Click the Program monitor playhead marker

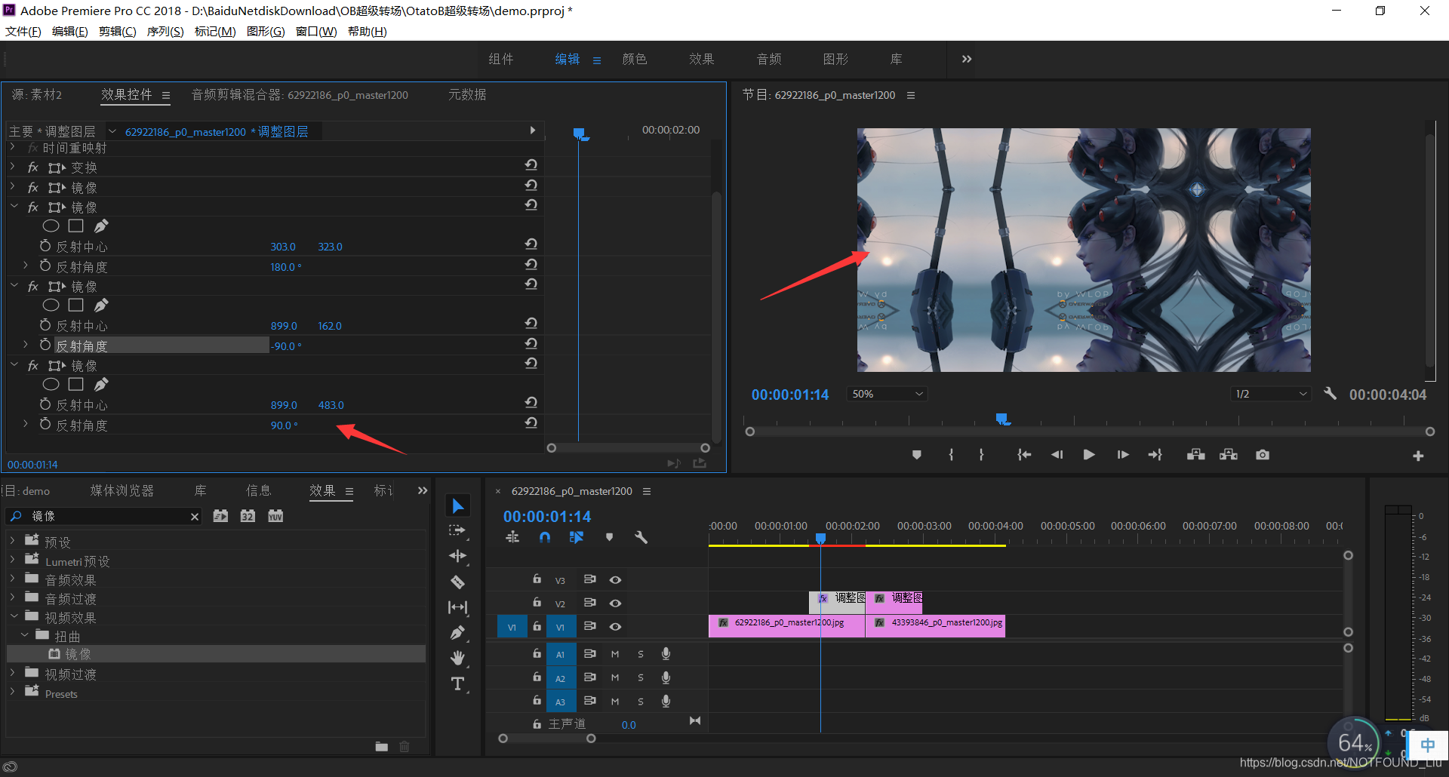(1001, 418)
